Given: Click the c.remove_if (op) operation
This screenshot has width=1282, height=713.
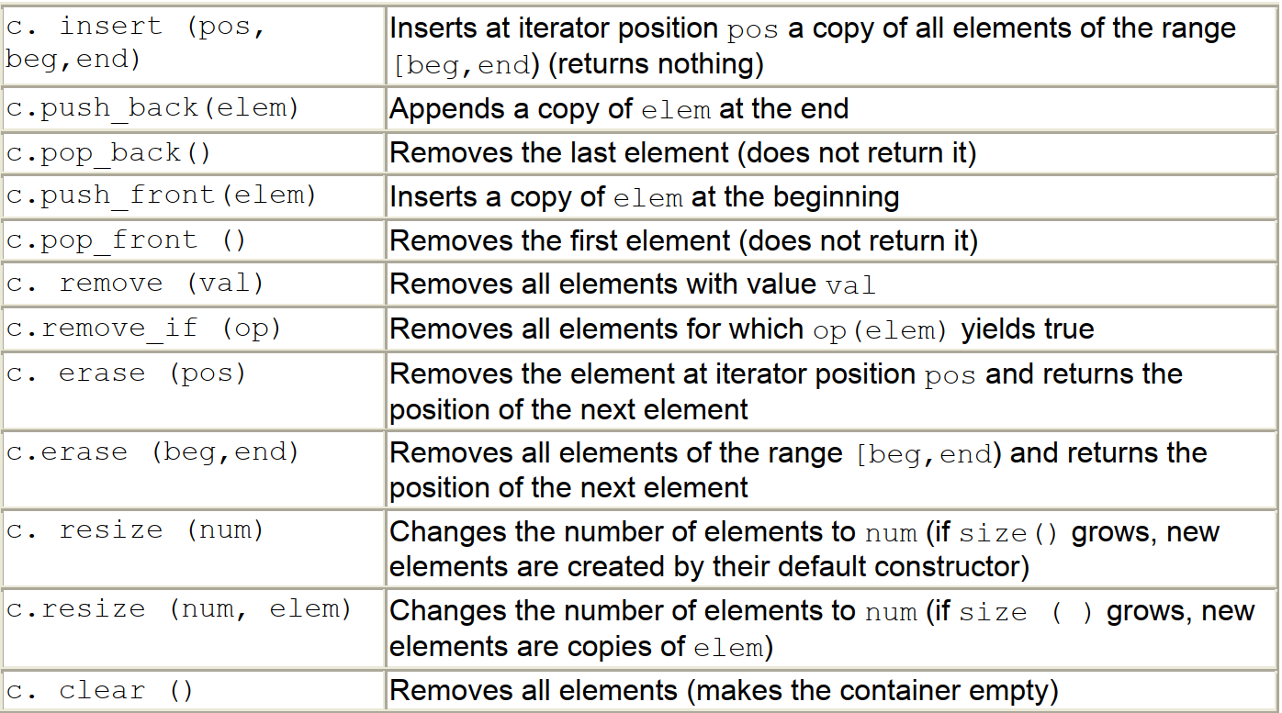Looking at the screenshot, I should pyautogui.click(x=143, y=328).
